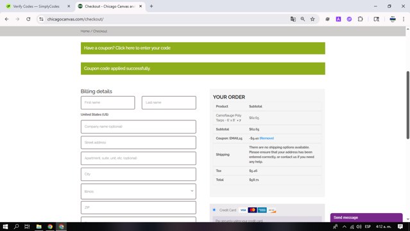This screenshot has height=231, width=410.
Task: Open the notification center icon
Action: click(x=400, y=227)
